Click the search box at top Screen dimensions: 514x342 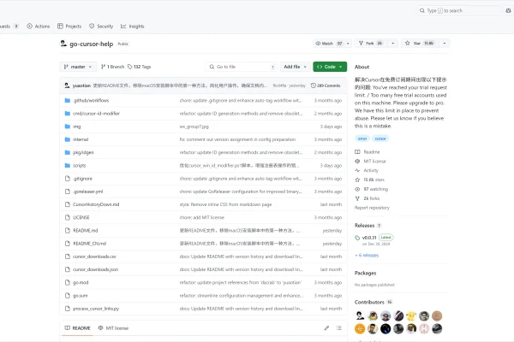(x=459, y=11)
